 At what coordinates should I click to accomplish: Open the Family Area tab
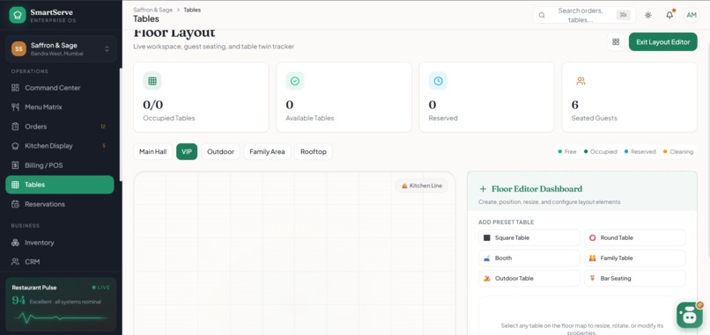coord(267,152)
